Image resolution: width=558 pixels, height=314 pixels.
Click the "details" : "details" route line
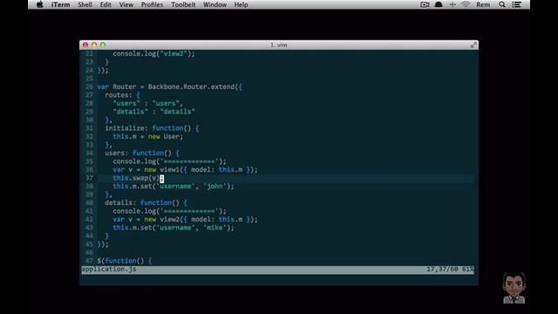tap(153, 112)
